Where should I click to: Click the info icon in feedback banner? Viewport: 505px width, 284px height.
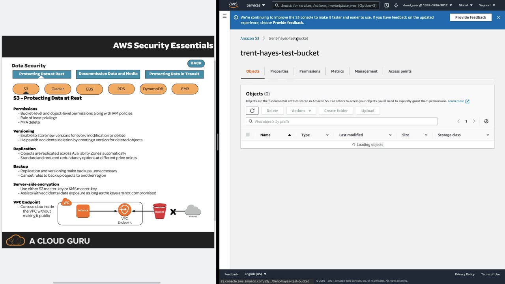tap(236, 17)
